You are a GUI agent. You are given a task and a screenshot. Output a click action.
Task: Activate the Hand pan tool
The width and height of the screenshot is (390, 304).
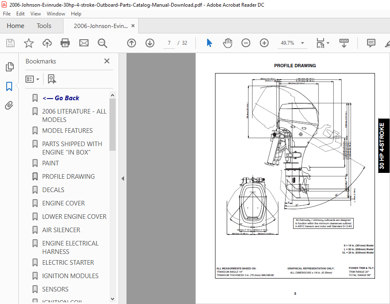coord(227,43)
